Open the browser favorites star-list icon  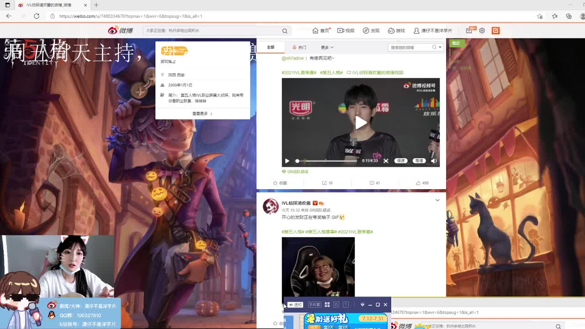tap(554, 16)
